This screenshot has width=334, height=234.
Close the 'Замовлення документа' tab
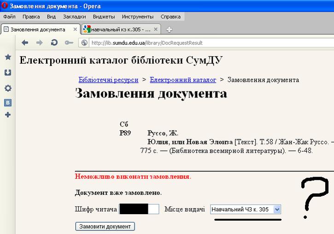pyautogui.click(x=74, y=29)
